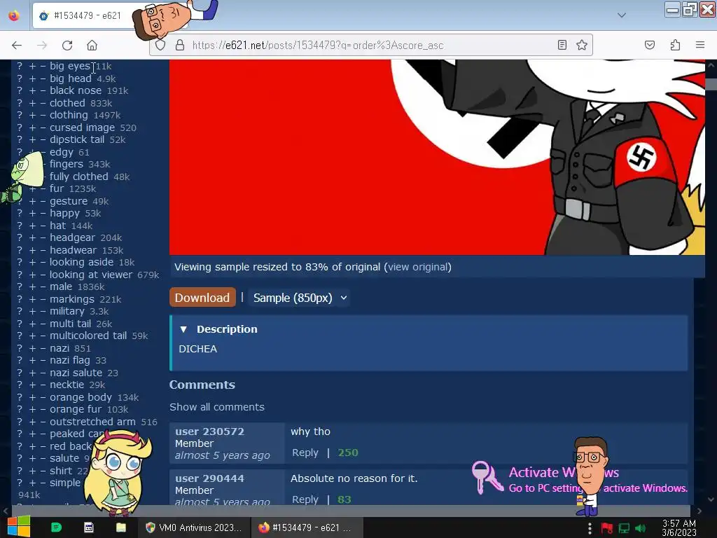Exclude 'headgear' tag from search
717x538 pixels.
pyautogui.click(x=43, y=238)
